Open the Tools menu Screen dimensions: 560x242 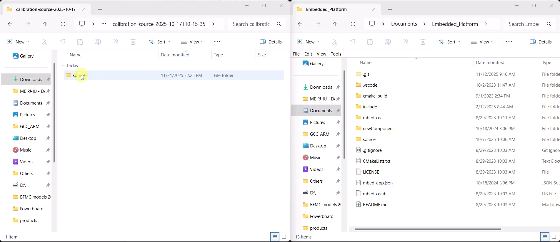pos(336,54)
